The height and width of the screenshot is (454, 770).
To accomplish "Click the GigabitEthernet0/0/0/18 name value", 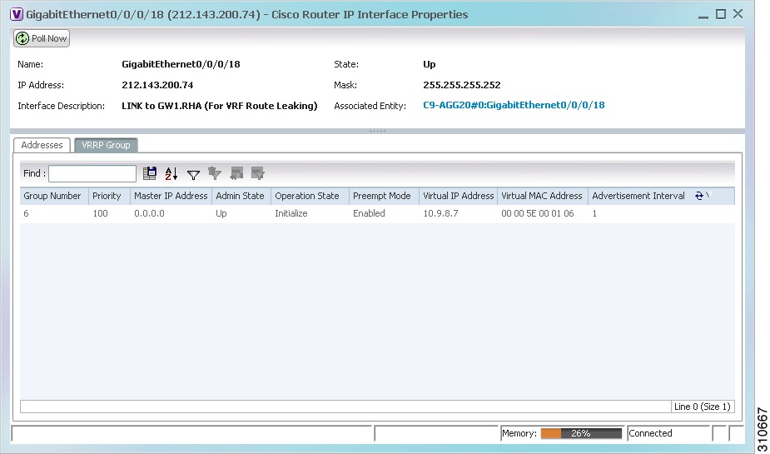I will point(181,64).
